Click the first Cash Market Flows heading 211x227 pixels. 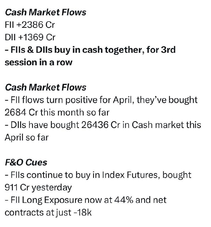click(x=46, y=12)
